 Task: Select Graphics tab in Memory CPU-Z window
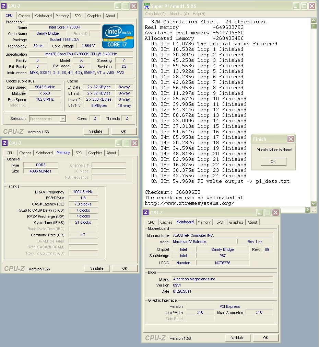point(95,153)
